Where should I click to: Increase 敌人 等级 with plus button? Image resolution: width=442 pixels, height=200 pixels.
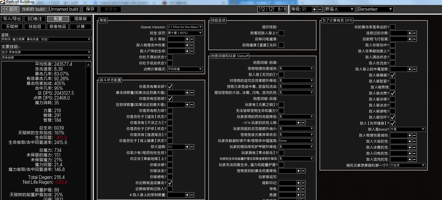(187, 39)
